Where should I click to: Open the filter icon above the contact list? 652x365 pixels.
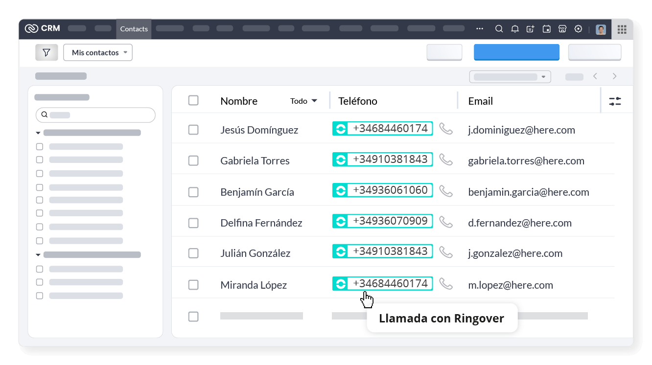coord(47,52)
